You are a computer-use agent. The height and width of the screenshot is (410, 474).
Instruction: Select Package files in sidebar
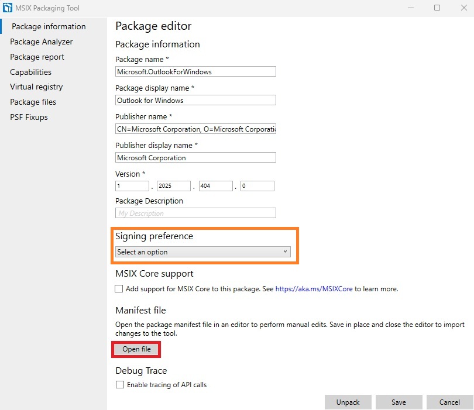coord(33,102)
